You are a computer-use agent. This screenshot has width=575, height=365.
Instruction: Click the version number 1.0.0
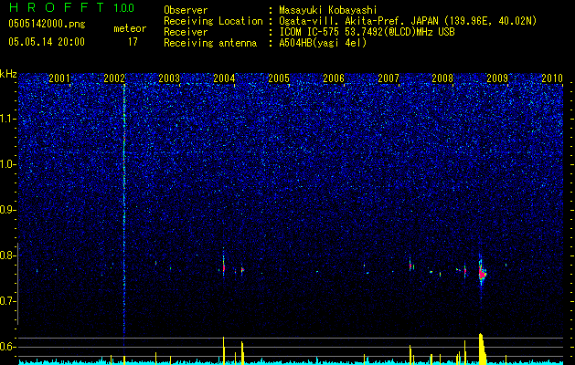click(x=124, y=8)
